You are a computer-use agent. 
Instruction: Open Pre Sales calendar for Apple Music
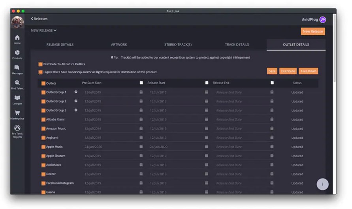(x=141, y=147)
